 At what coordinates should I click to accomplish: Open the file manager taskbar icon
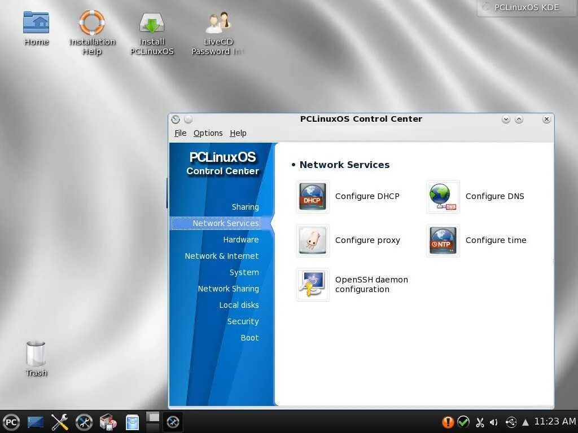[x=132, y=422]
